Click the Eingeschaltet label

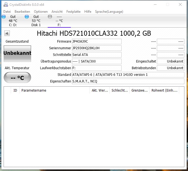(x=146, y=61)
